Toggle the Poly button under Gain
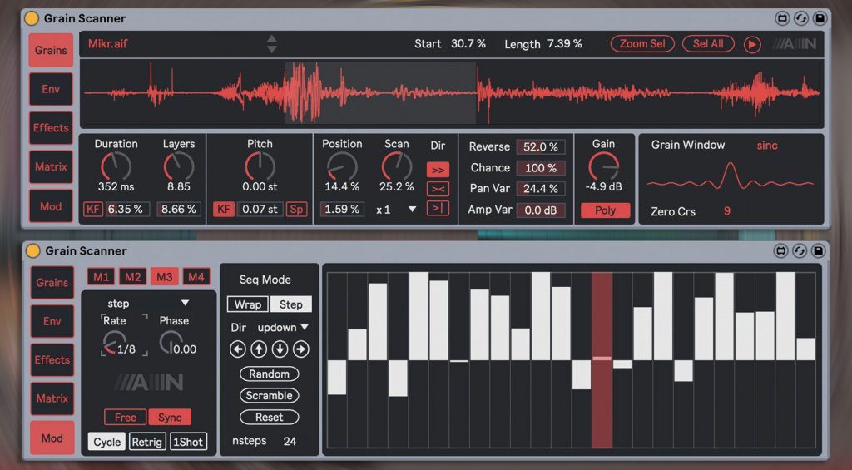Screen dimensions: 852x470 pos(606,210)
